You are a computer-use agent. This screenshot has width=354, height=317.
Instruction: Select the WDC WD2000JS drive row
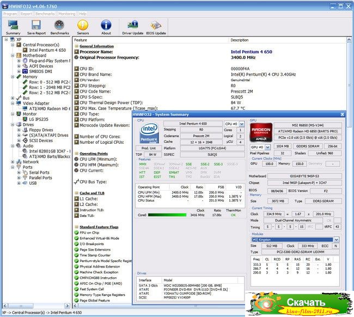190,285
